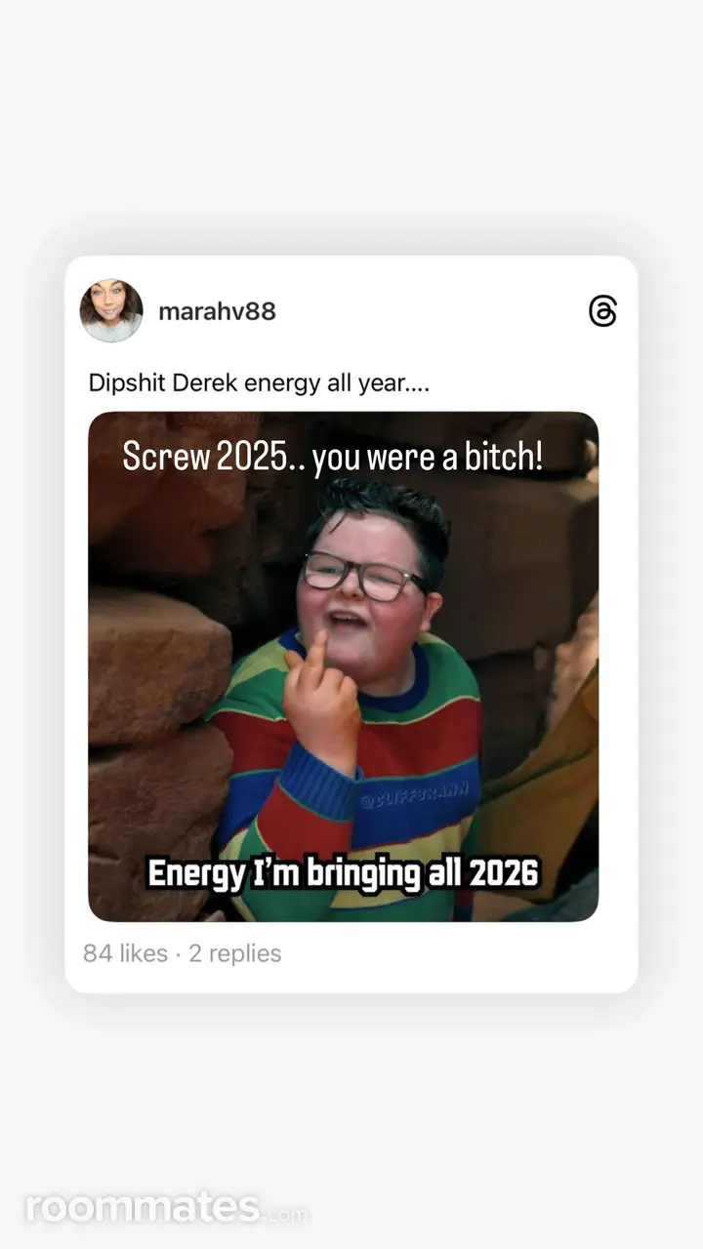Viewport: 703px width, 1249px height.
Task: Click the Threads logo icon
Action: point(603,311)
